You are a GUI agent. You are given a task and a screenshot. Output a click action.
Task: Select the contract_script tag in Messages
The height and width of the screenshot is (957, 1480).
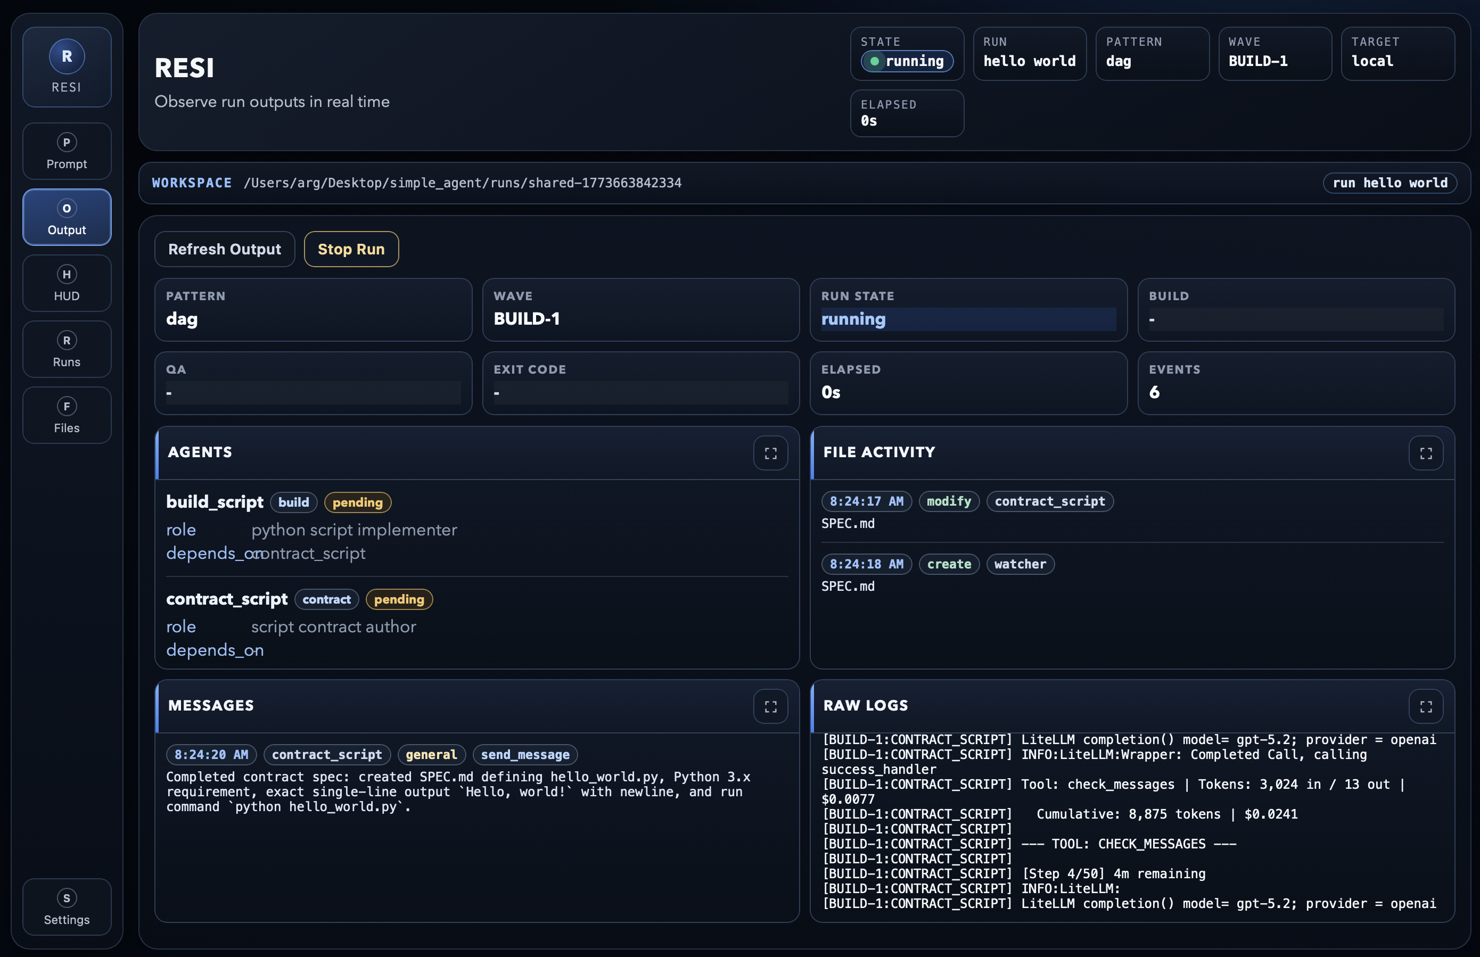(x=327, y=754)
